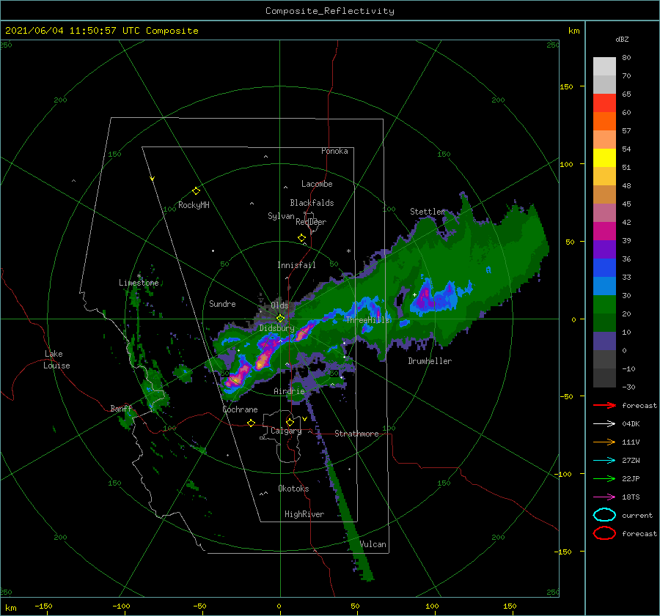
Task: Pick the blue 36–33 dBZ color swatch
Action: tap(604, 268)
